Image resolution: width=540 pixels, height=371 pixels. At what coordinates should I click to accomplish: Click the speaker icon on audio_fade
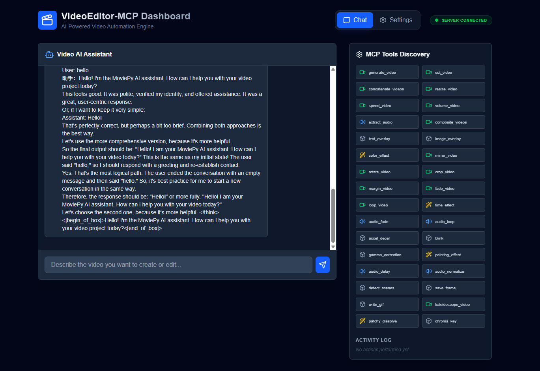(x=362, y=221)
